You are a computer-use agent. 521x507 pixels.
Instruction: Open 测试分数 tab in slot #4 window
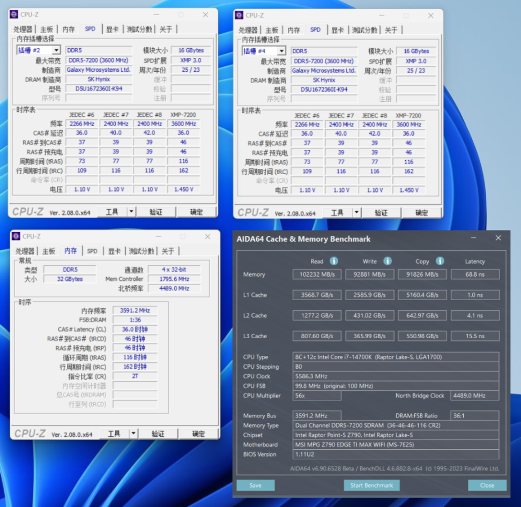pos(364,30)
